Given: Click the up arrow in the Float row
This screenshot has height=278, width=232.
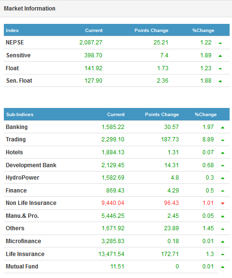Looking at the screenshot, I should pyautogui.click(x=221, y=69).
